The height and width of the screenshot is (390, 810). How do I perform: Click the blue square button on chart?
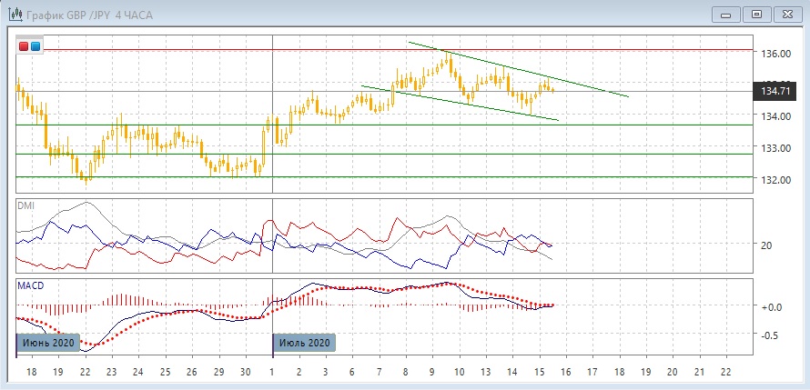(35, 45)
